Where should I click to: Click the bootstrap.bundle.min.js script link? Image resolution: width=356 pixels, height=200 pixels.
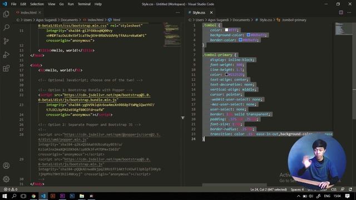pos(94,97)
